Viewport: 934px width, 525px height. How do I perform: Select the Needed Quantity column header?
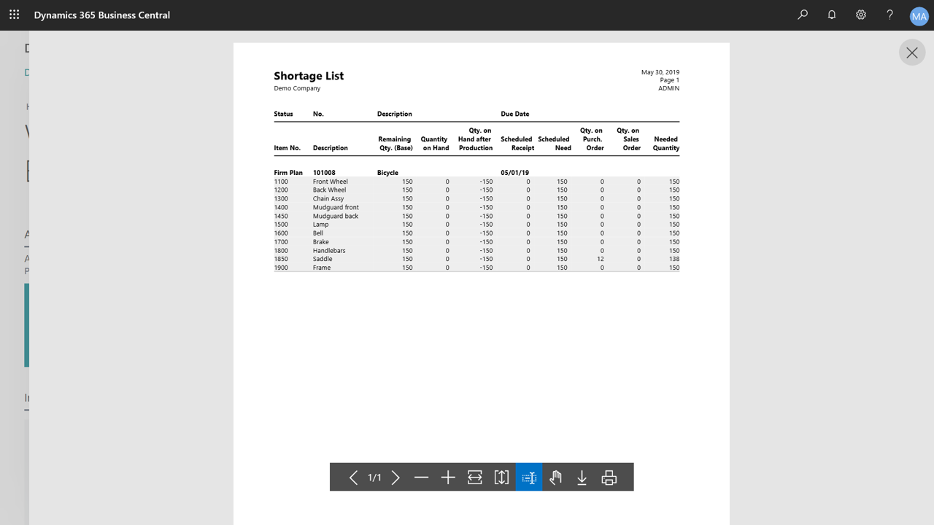pos(666,144)
